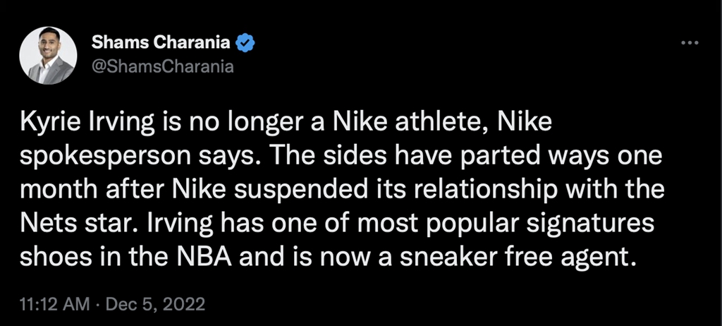Open the three-dot more options menu

point(687,44)
